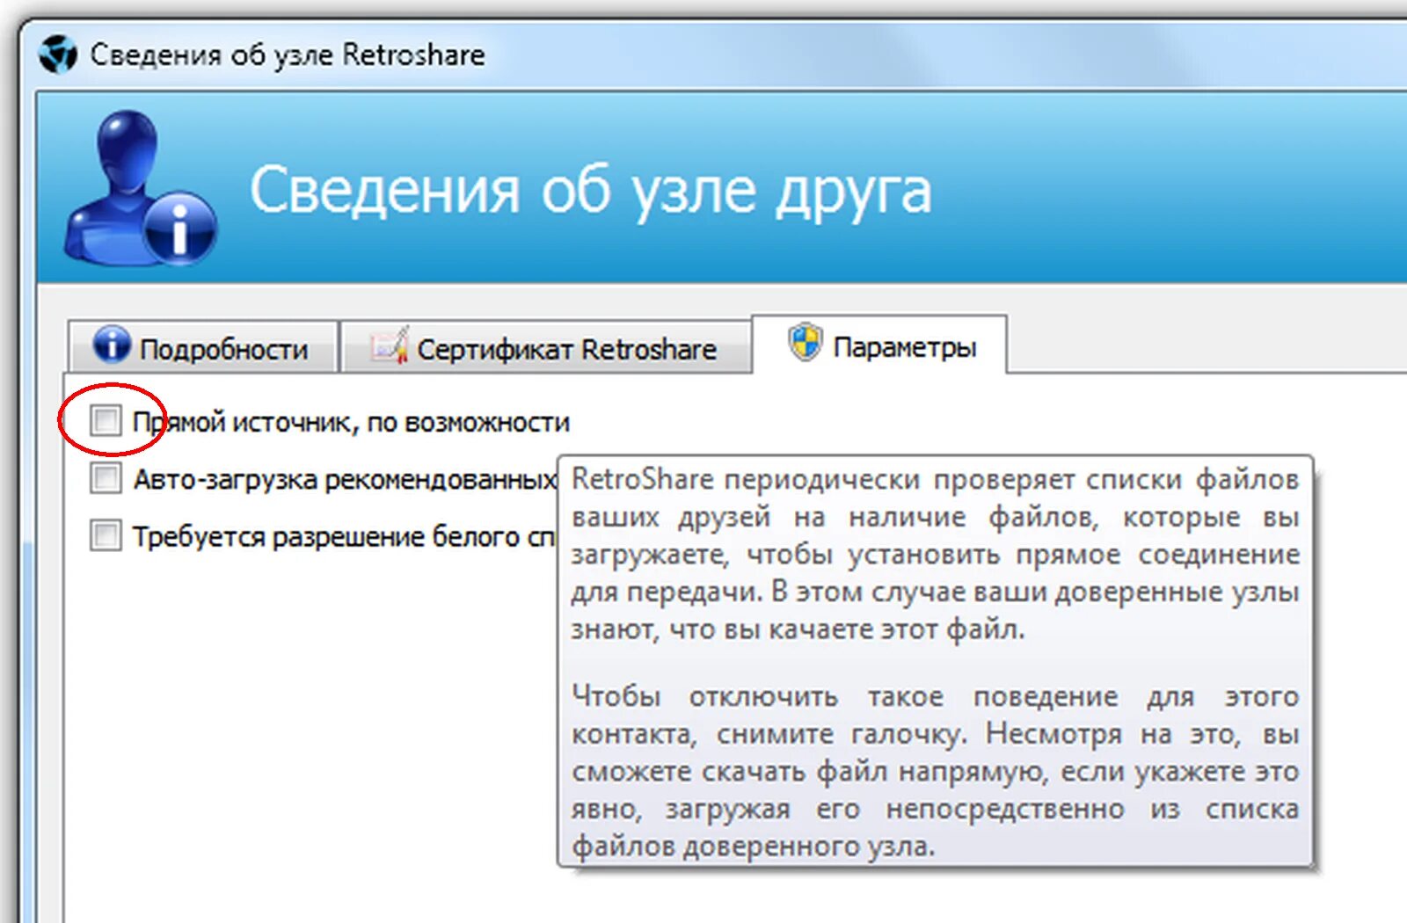Select the 'Параметры' tab
The image size is (1407, 923).
pos(880,345)
